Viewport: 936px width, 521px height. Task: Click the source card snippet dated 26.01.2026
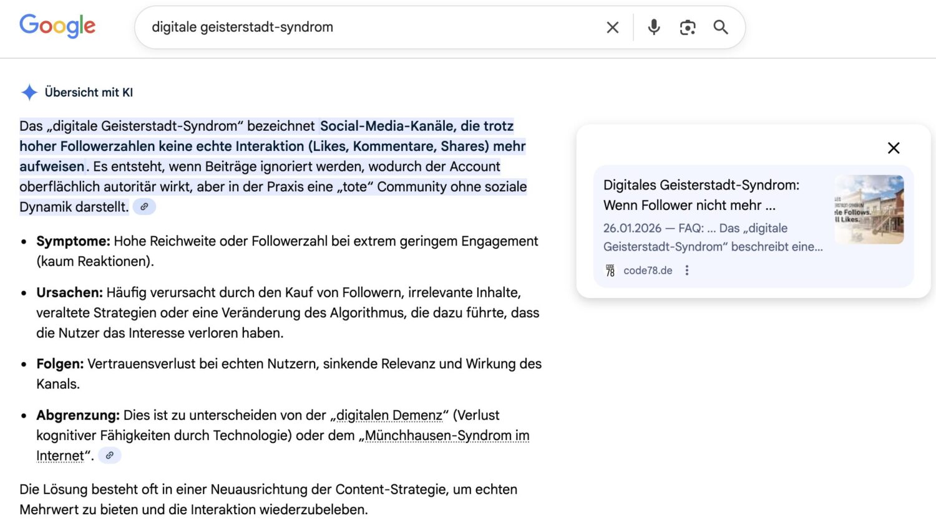(x=713, y=237)
